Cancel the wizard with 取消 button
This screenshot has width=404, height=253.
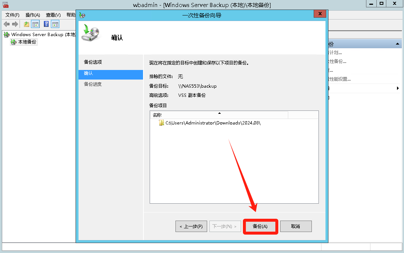tap(296, 226)
